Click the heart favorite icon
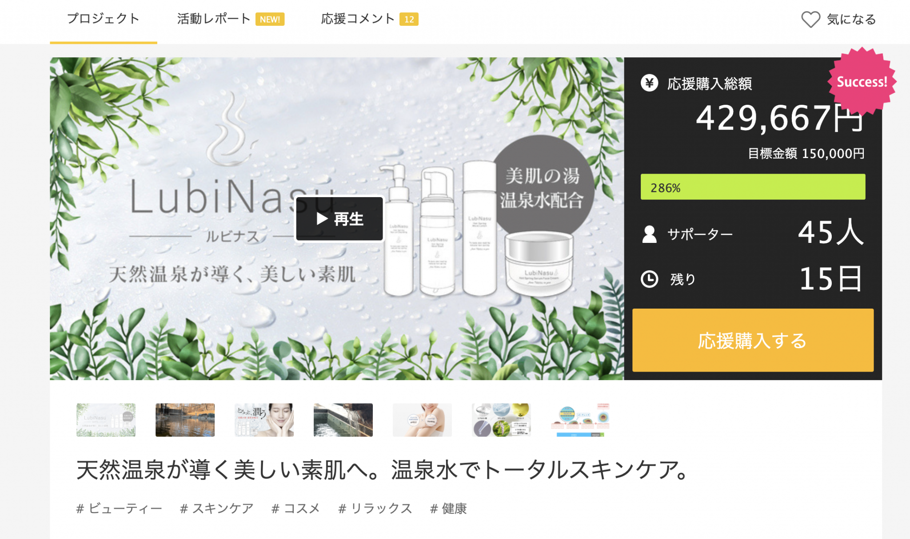Image resolution: width=910 pixels, height=539 pixels. [810, 19]
